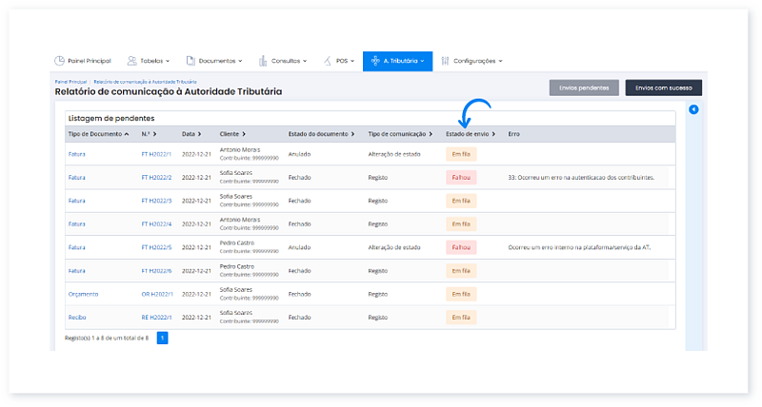Select page 1 in pagination
The width and height of the screenshot is (762, 407).
coord(162,338)
